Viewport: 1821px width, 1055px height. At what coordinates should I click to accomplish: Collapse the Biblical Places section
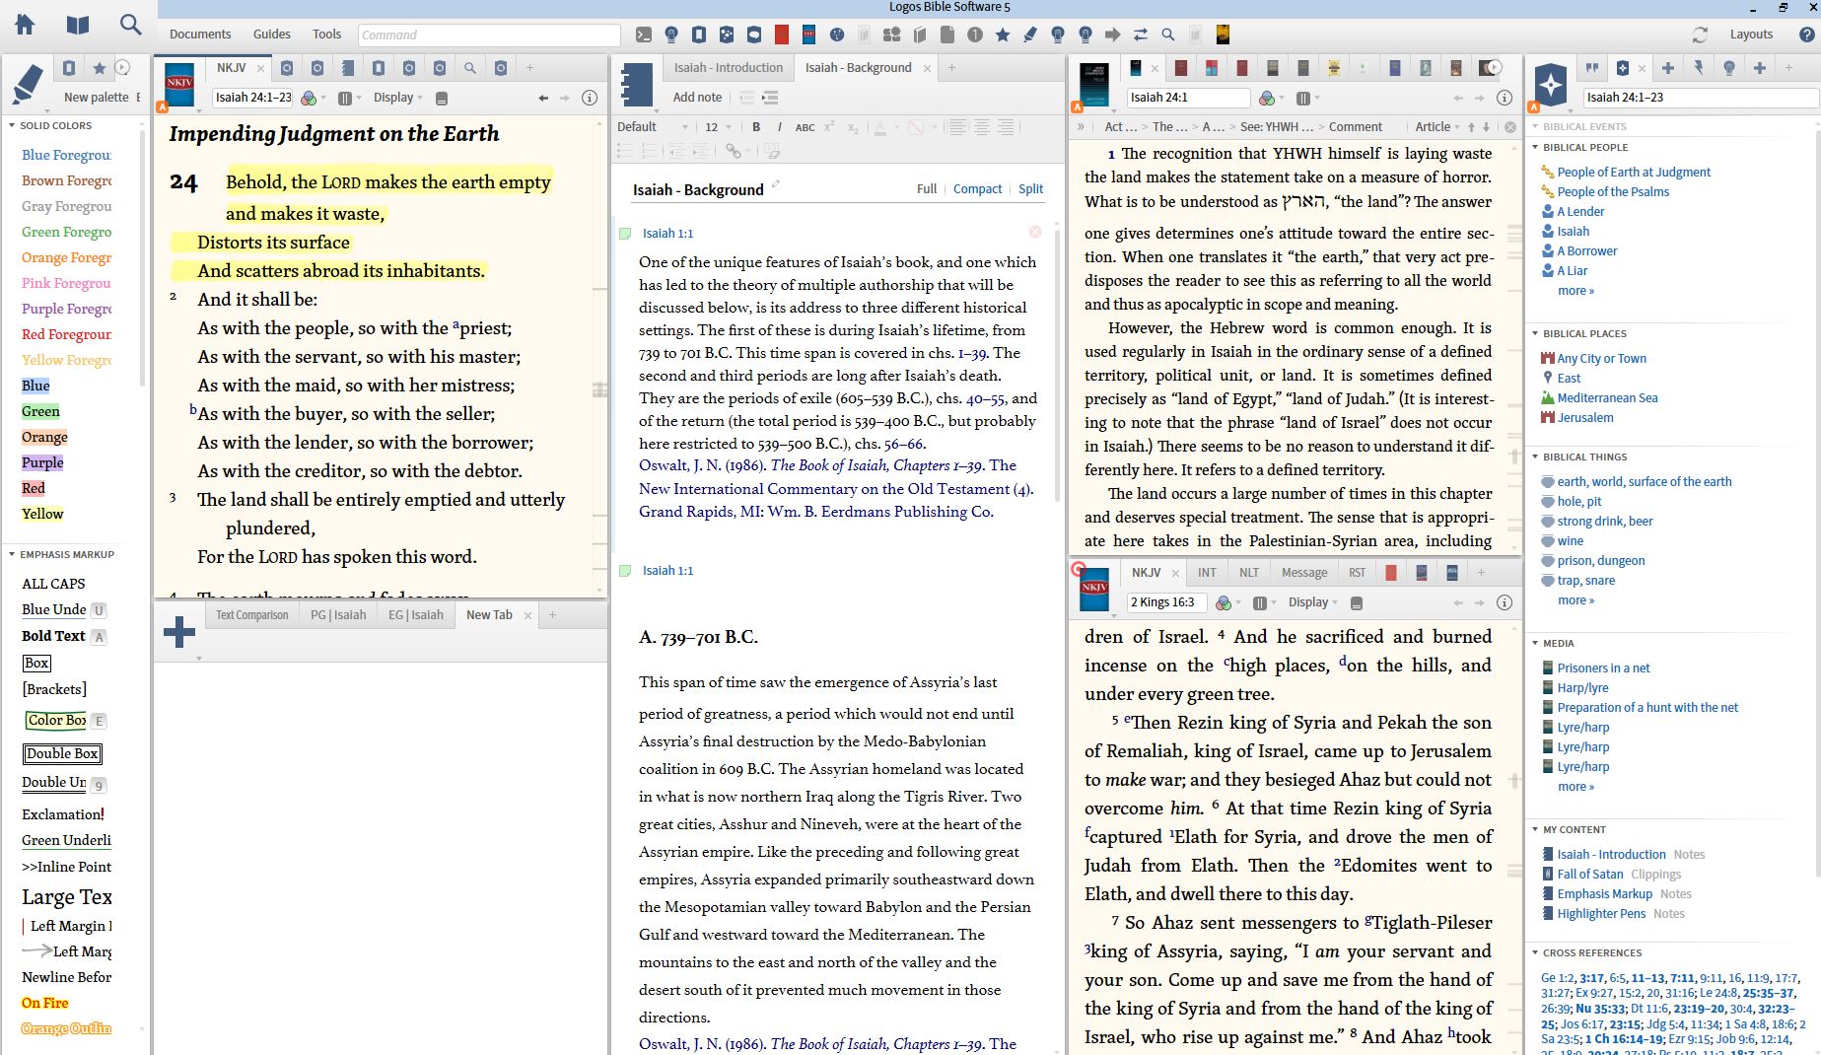1535,334
